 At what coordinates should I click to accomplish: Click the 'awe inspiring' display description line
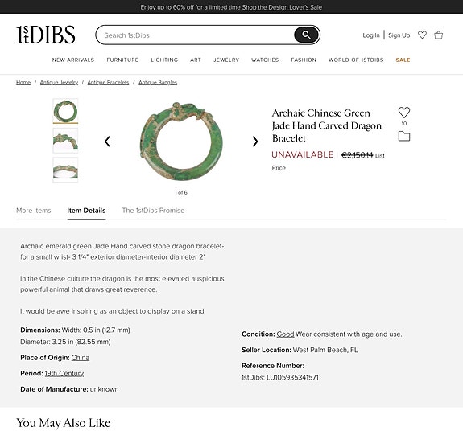coord(113,311)
